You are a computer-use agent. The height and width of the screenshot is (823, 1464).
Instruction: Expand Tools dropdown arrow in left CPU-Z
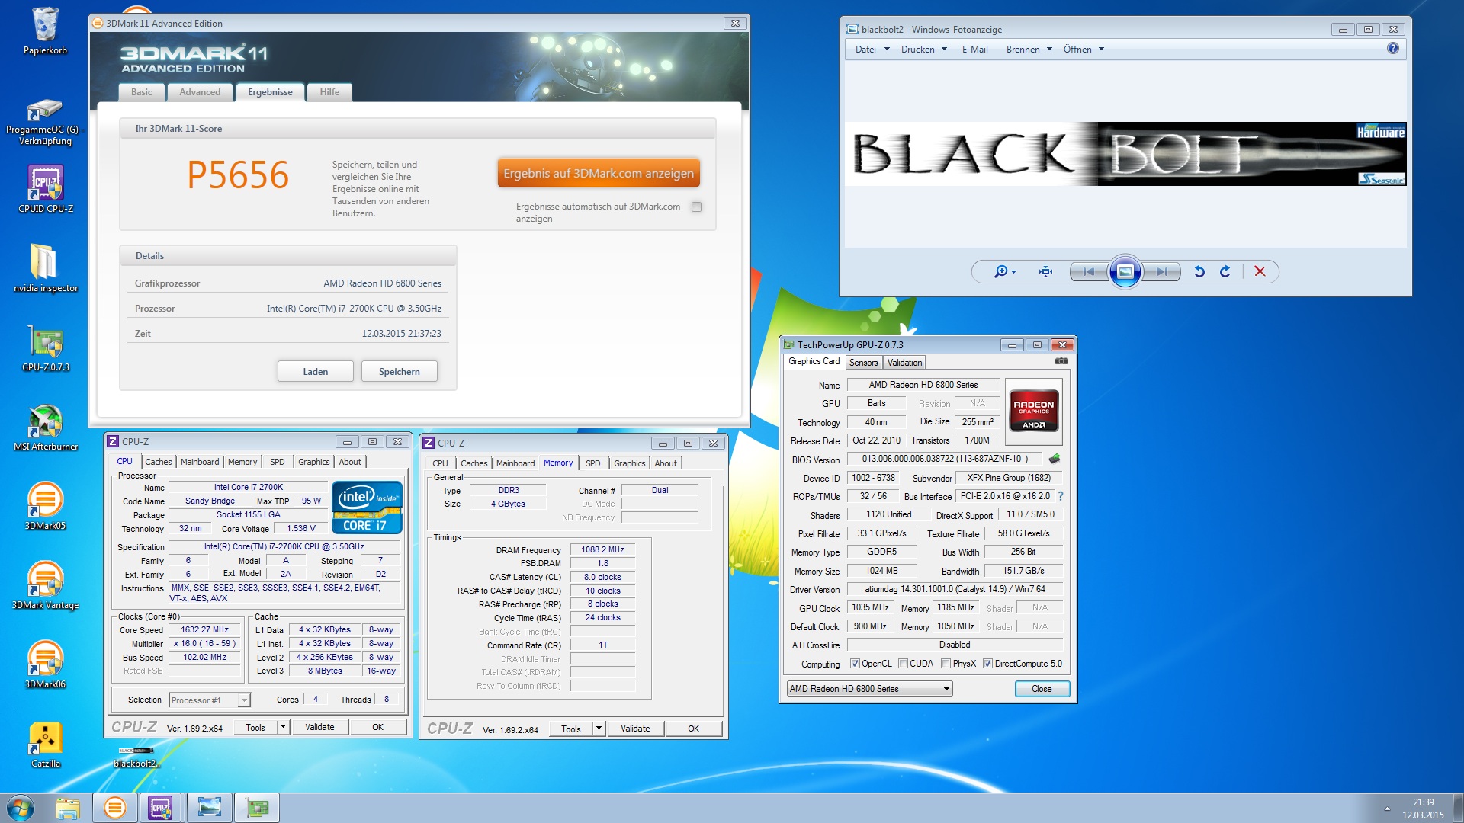point(283,727)
